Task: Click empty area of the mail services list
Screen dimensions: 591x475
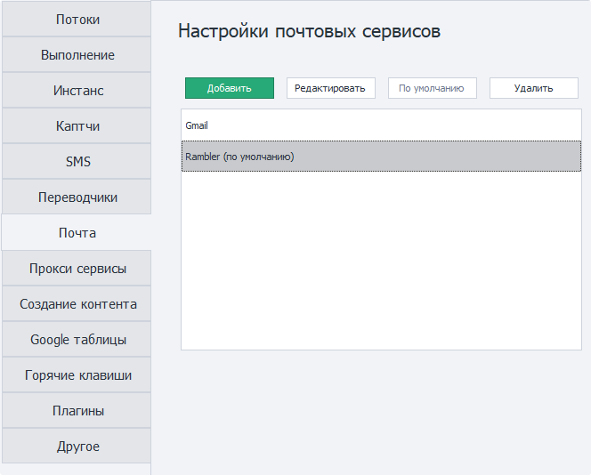Action: coord(381,267)
